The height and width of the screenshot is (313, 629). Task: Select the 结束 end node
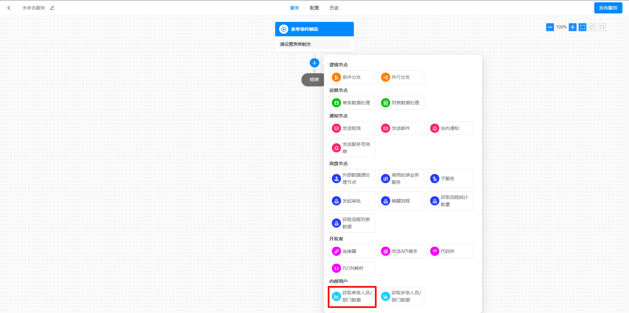[313, 79]
